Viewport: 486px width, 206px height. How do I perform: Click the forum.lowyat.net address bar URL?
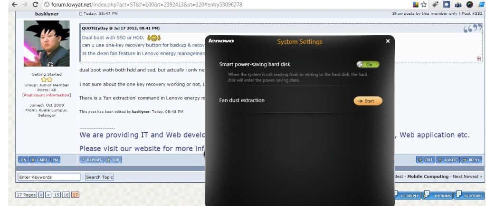pyautogui.click(x=146, y=5)
